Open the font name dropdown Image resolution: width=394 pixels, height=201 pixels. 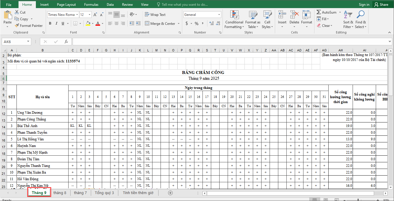[x=77, y=15]
